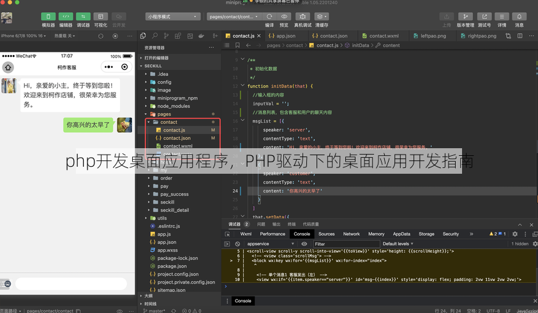The image size is (538, 313).
Task: Click the bookmark icon in breadcrumb bar
Action: click(x=237, y=45)
